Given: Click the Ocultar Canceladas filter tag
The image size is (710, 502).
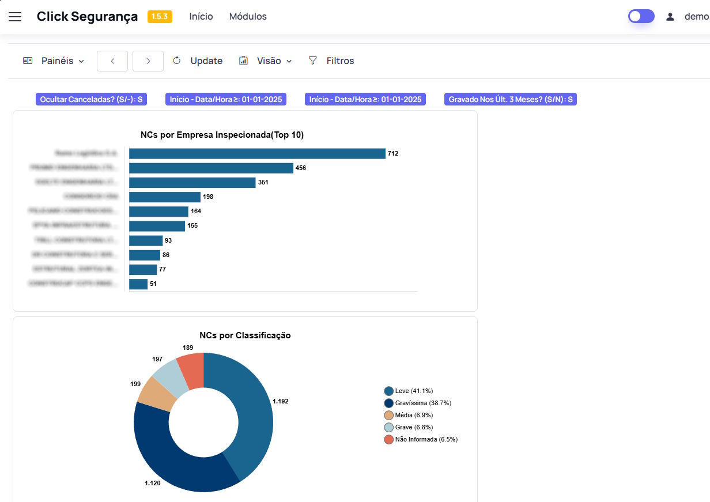Looking at the screenshot, I should point(91,99).
